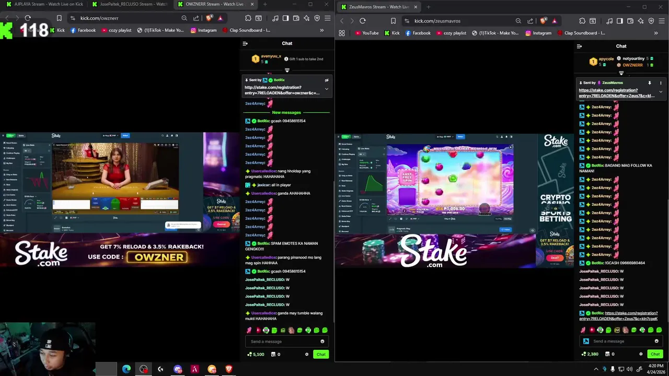Show hidden system tray icons
This screenshot has height=376, width=669.
coord(596,369)
